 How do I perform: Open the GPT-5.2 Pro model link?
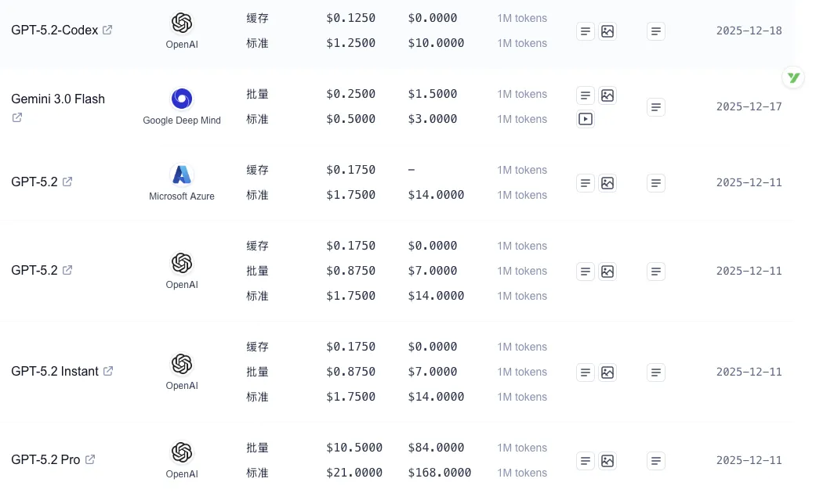45,459
